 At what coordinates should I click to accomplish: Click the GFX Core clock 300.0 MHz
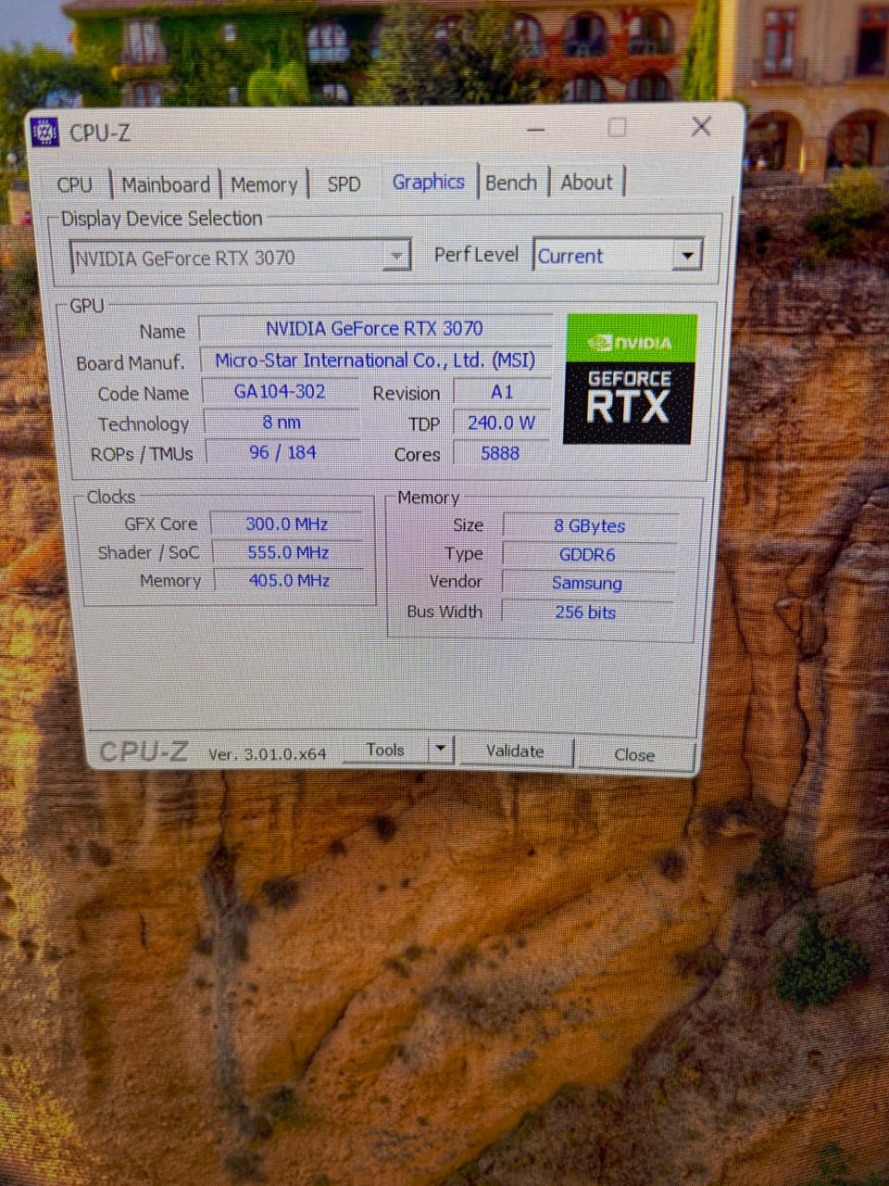point(287,524)
